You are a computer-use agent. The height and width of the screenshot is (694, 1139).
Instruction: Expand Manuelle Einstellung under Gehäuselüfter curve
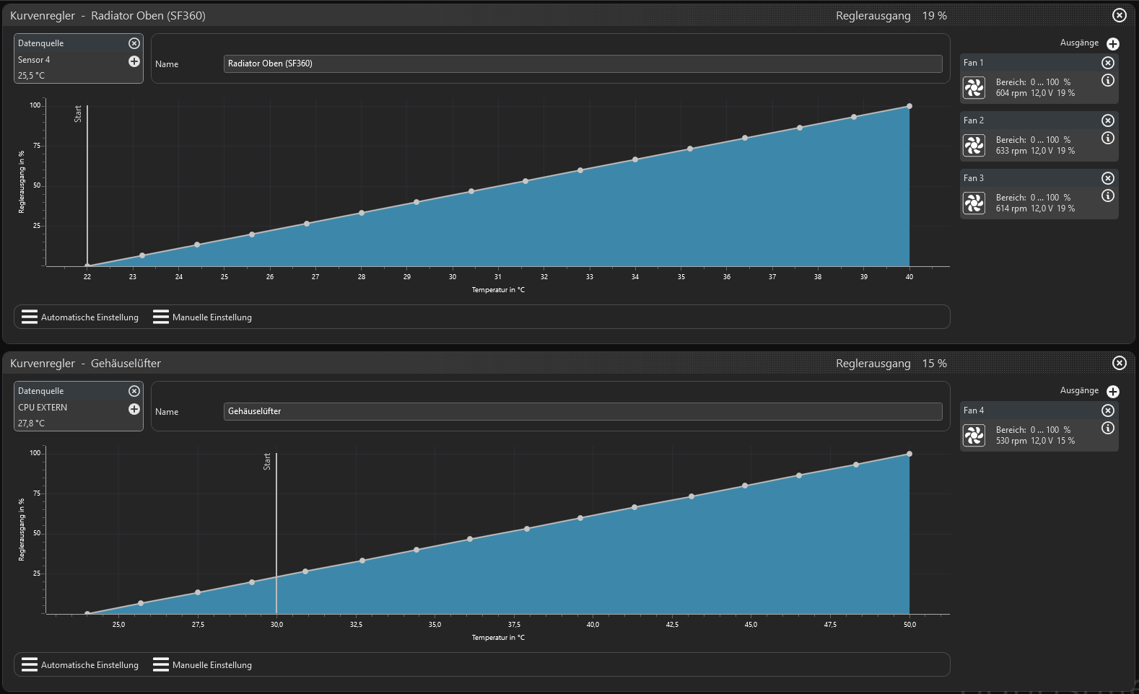[x=203, y=665]
